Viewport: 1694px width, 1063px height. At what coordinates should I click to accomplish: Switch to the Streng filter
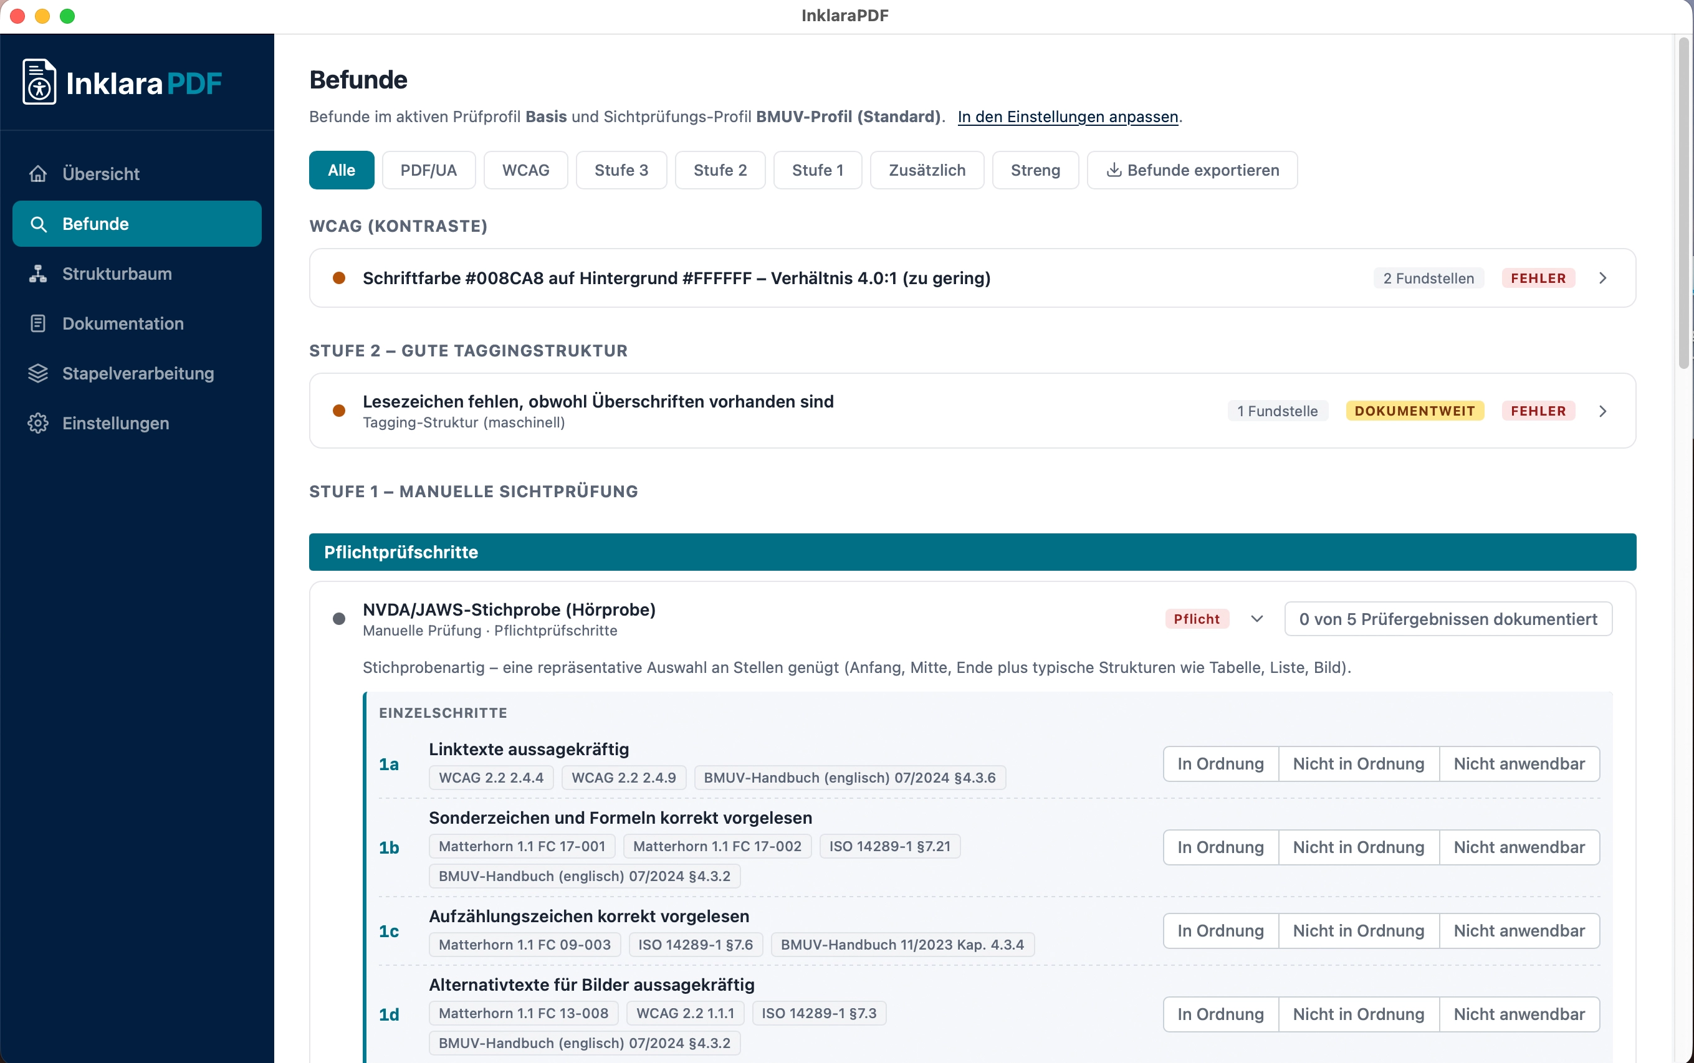(x=1035, y=170)
